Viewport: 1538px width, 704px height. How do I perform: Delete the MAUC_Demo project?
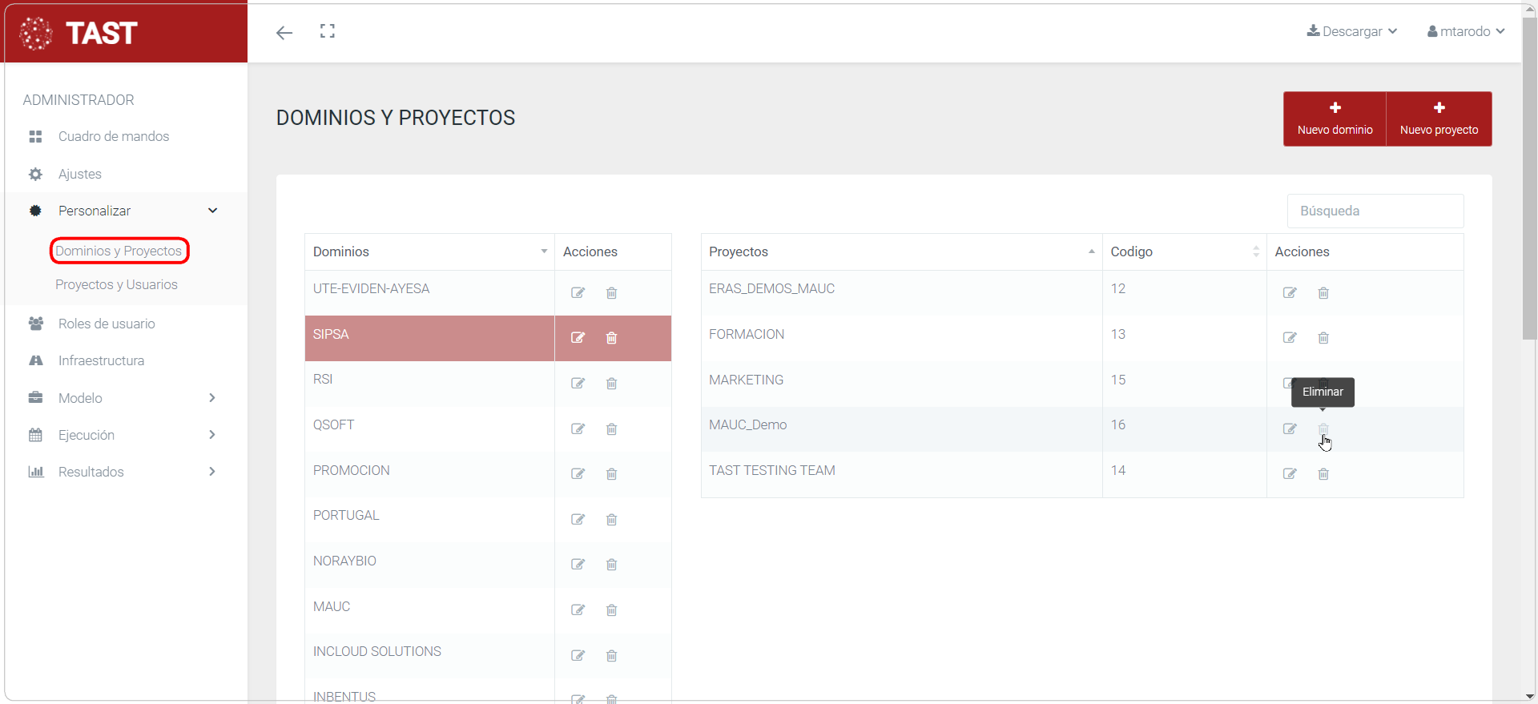(1323, 429)
